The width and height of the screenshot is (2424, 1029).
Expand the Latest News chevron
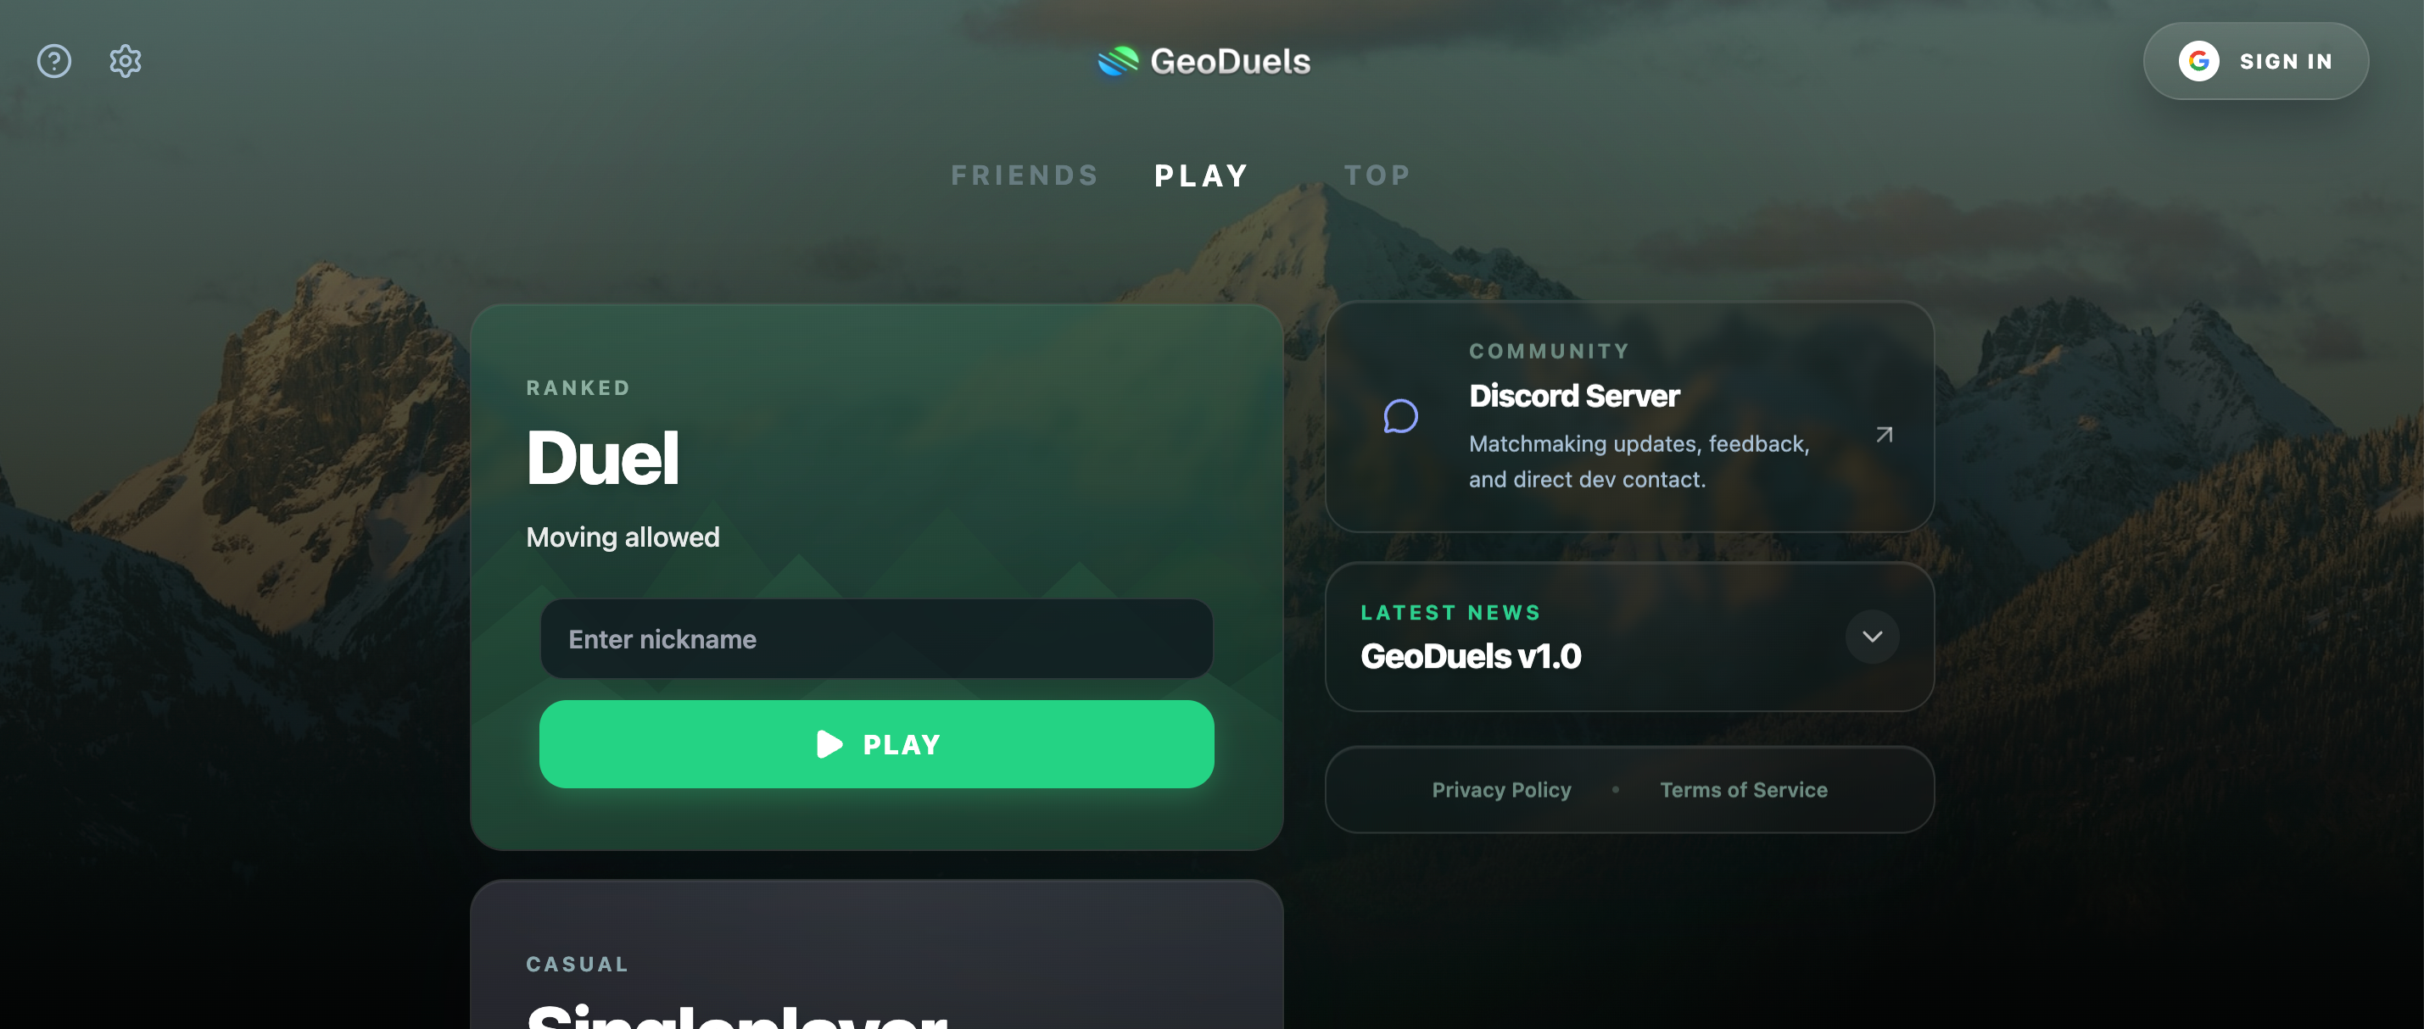tap(1872, 637)
